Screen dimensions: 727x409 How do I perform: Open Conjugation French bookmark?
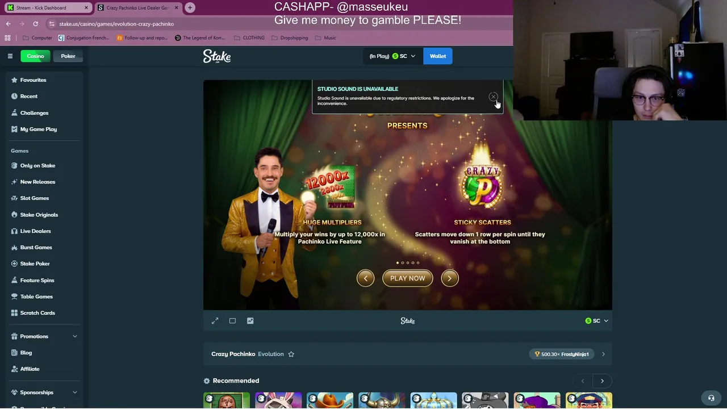pos(85,38)
